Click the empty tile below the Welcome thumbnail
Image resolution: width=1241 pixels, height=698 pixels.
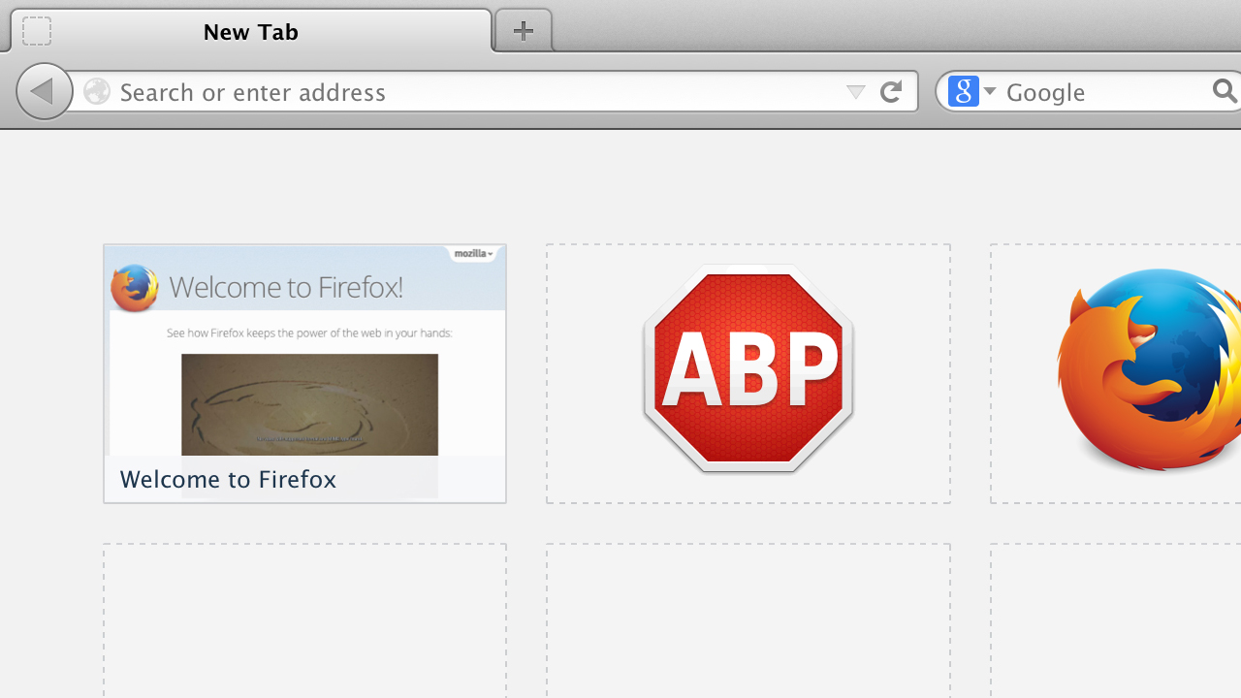(304, 620)
